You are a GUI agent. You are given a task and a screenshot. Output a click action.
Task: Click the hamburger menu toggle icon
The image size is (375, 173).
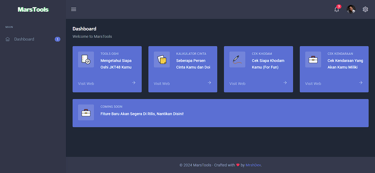pyautogui.click(x=74, y=9)
